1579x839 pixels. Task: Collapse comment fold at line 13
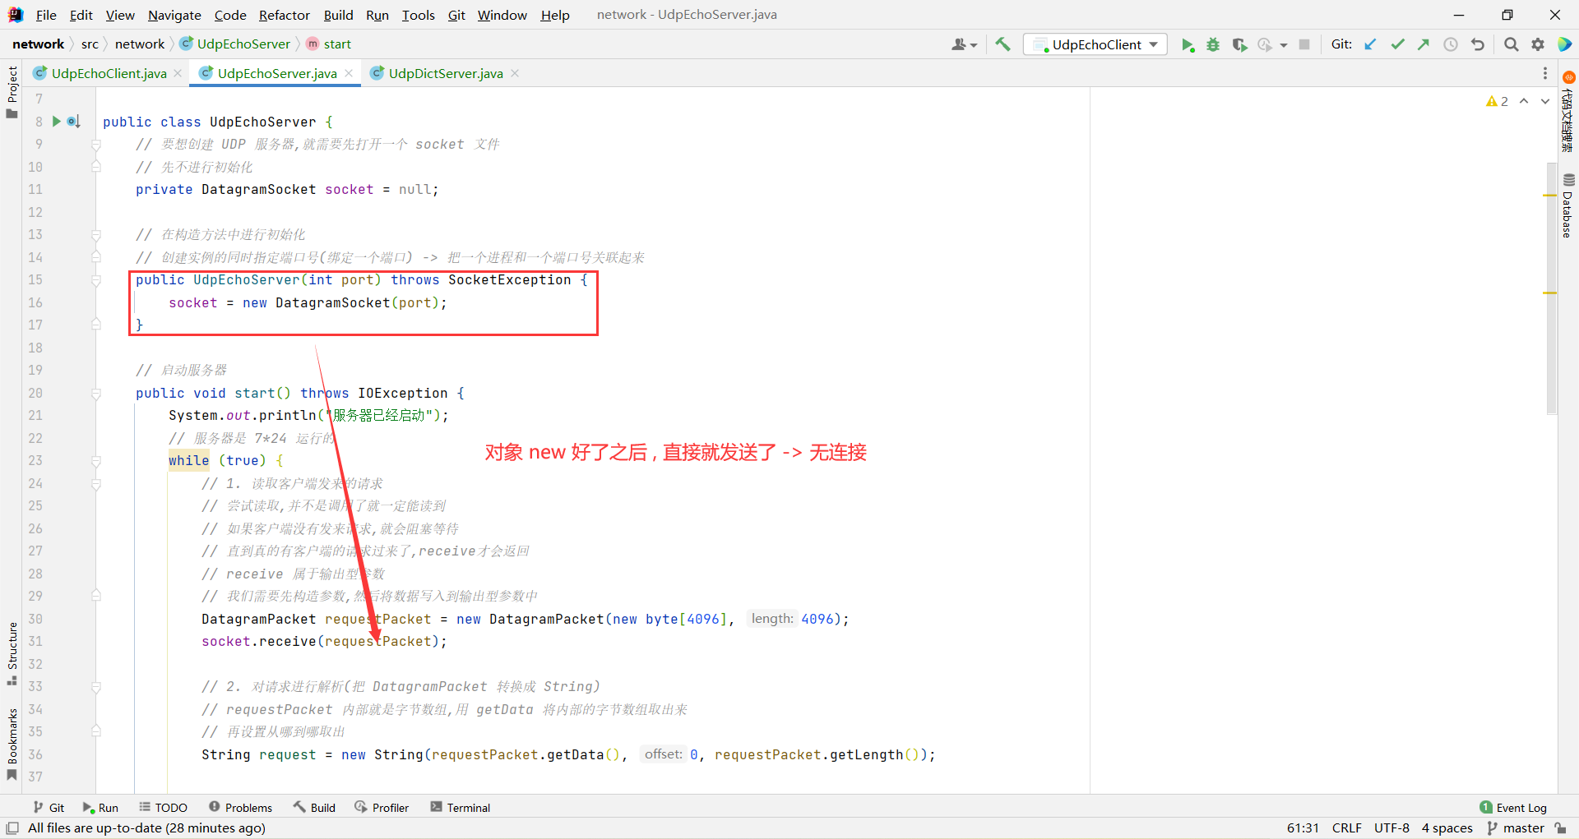[96, 235]
